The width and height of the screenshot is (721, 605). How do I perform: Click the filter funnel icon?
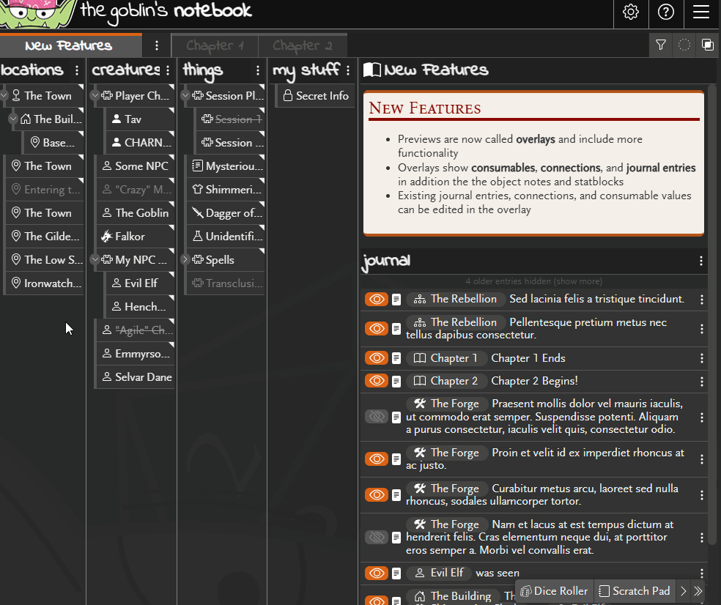[661, 45]
